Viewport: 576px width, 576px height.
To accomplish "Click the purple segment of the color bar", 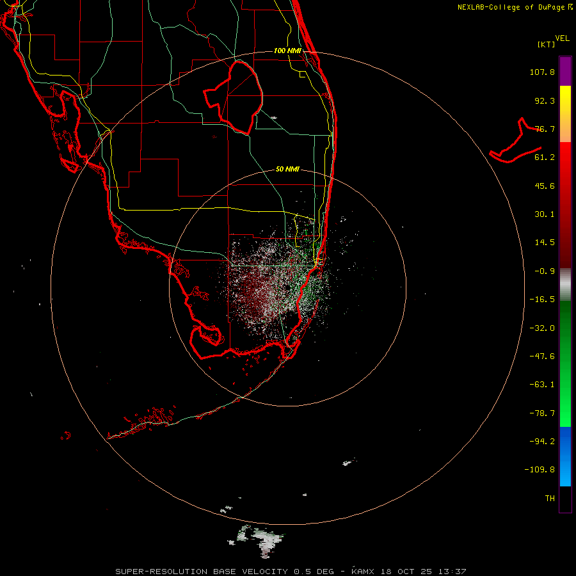I will pos(565,71).
